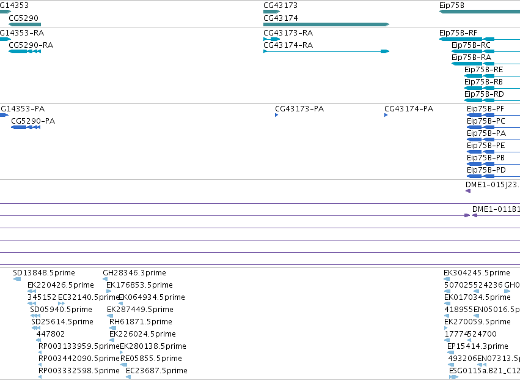Click the CG43173 gene label
Image resolution: width=520 pixels, height=380 pixels.
pyautogui.click(x=280, y=6)
